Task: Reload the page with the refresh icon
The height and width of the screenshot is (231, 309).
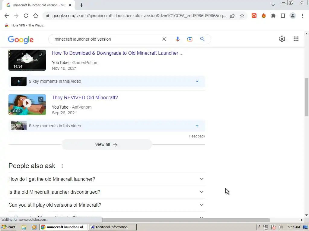Action: tap(26, 16)
